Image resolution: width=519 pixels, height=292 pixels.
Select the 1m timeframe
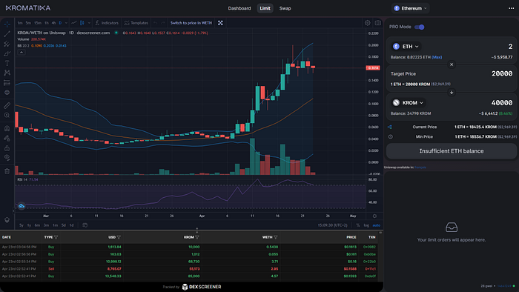pyautogui.click(x=20, y=23)
